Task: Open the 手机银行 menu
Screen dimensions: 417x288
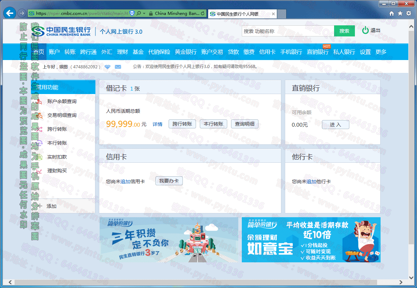Action: [x=291, y=52]
